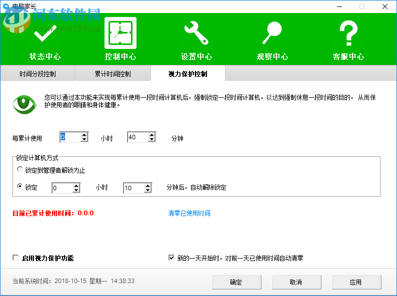Click the 电脑家长 title bar app icon
Viewport: 397px width, 296px height.
click(x=6, y=6)
